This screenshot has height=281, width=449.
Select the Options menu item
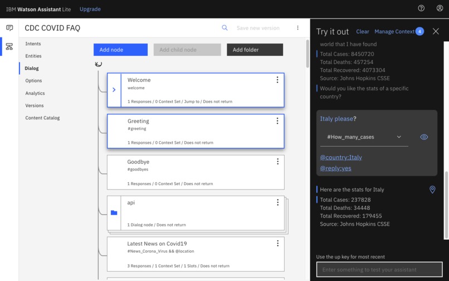[x=33, y=81]
